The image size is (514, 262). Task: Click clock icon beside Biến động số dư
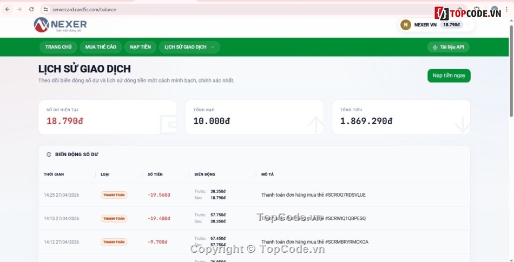pyautogui.click(x=49, y=154)
